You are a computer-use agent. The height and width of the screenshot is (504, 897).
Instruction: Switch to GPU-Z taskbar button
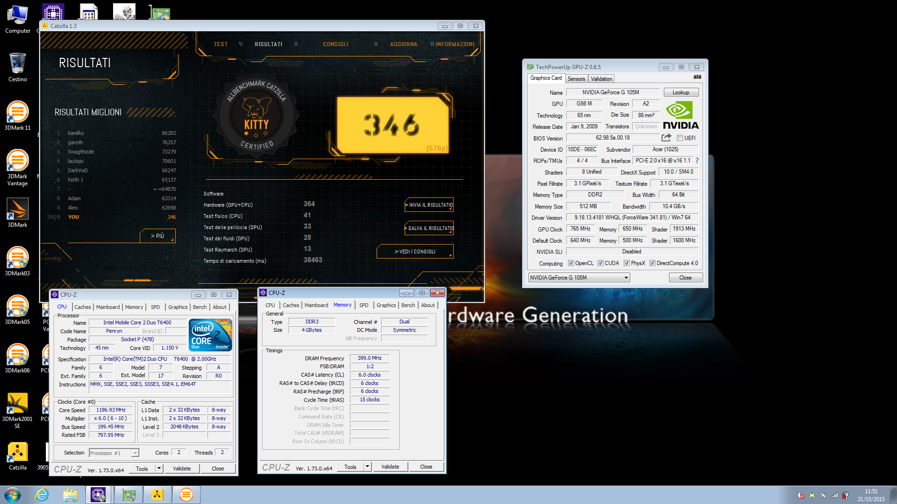click(x=128, y=495)
